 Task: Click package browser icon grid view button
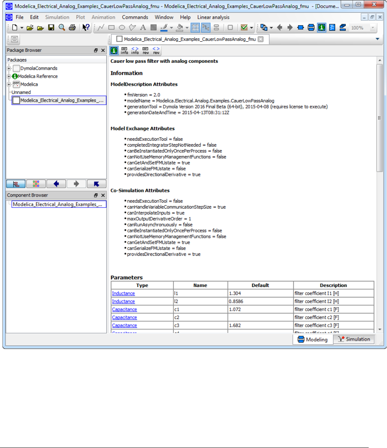click(36, 184)
